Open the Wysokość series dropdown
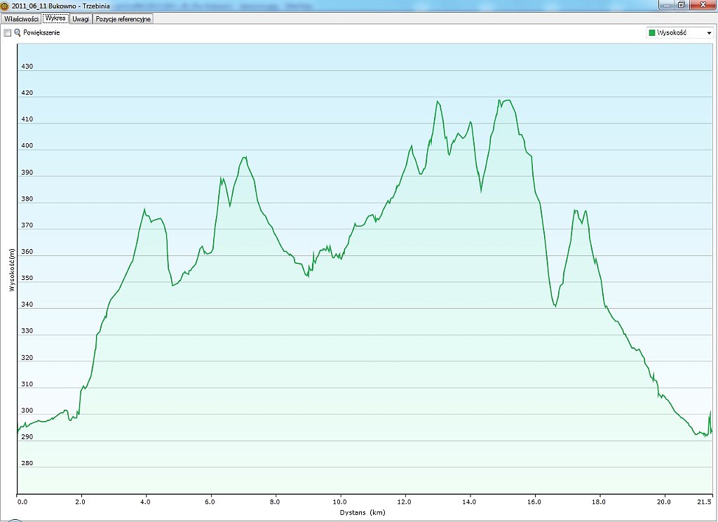The width and height of the screenshot is (718, 522). click(679, 33)
